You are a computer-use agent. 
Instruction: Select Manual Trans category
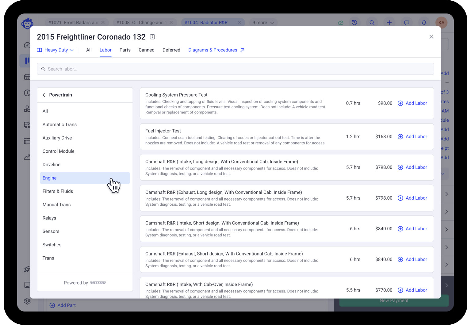[85, 205]
